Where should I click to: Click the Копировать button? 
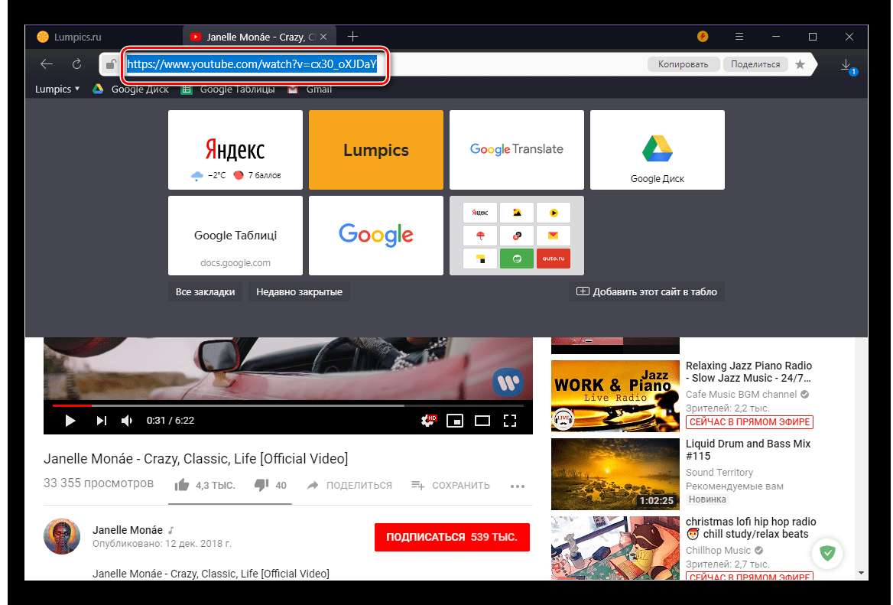(x=684, y=64)
